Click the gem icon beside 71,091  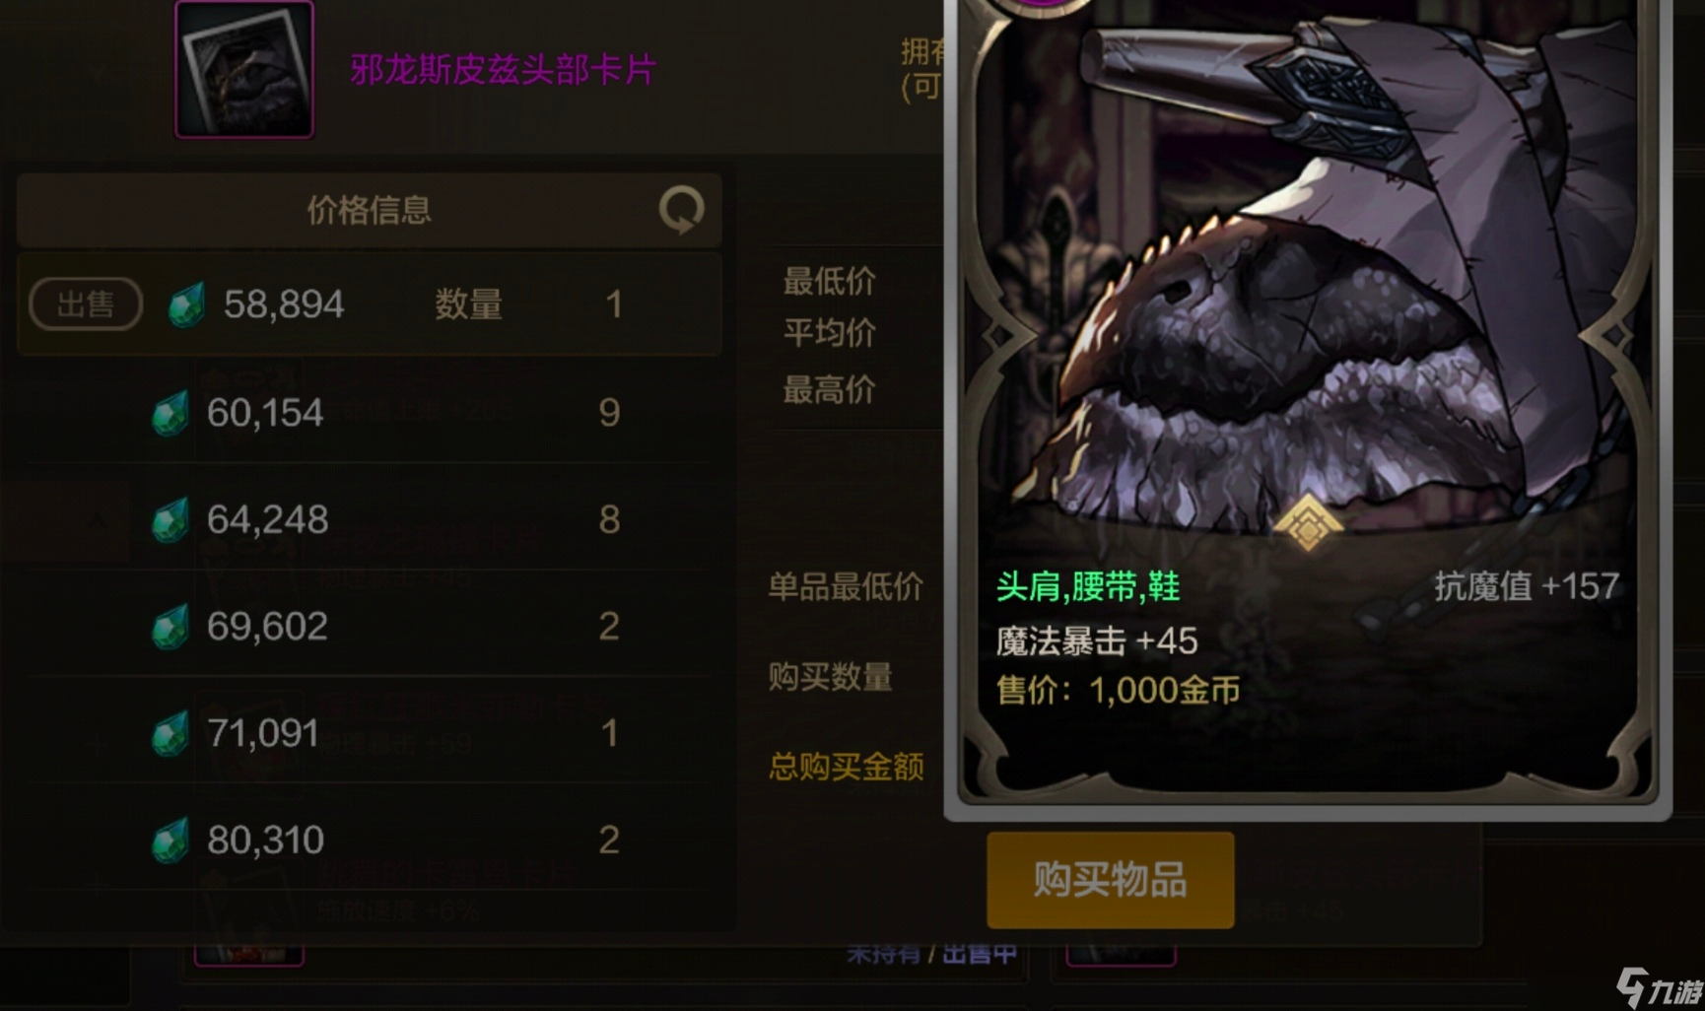(170, 733)
